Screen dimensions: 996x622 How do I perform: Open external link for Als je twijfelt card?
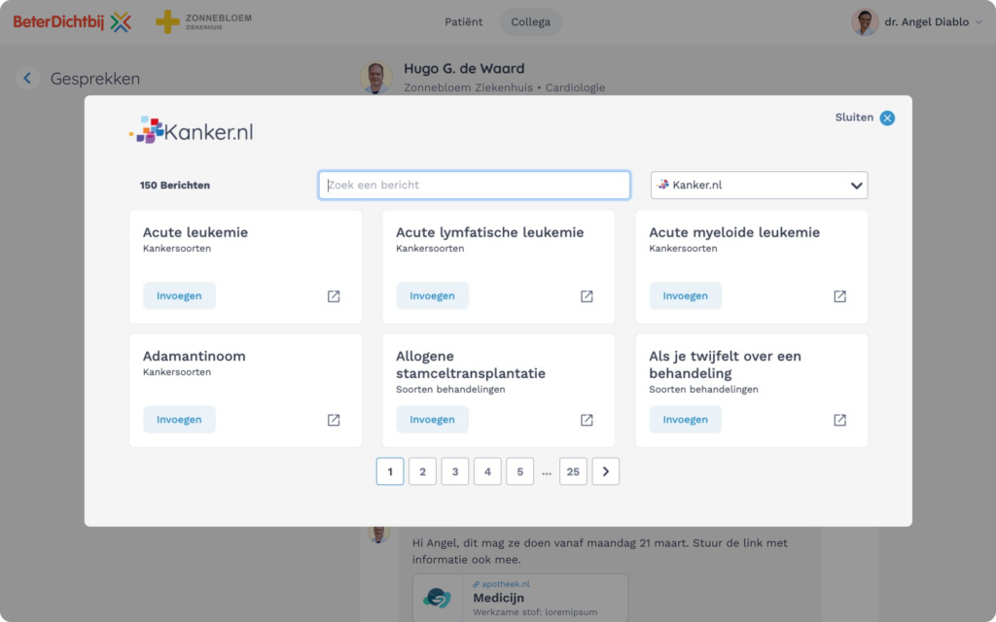[x=839, y=420]
